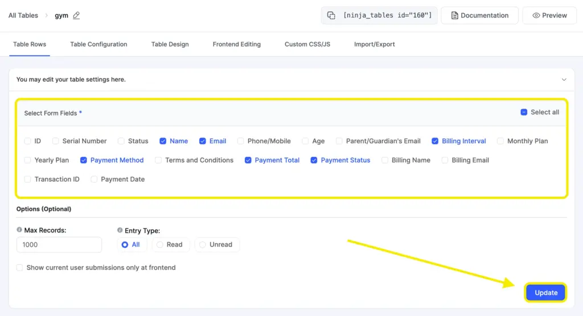Check the Monthly Plan checkbox
The image size is (583, 316).
(x=500, y=141)
